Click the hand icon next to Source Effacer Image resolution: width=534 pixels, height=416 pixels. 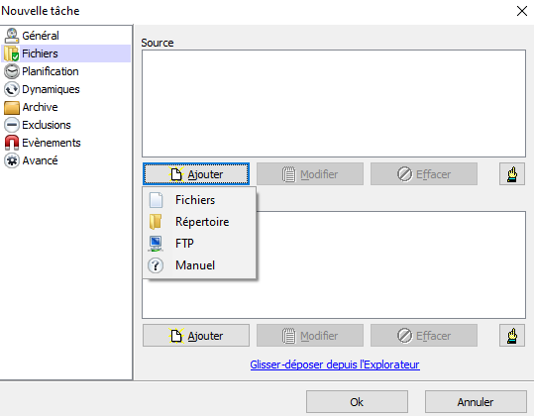click(x=512, y=174)
